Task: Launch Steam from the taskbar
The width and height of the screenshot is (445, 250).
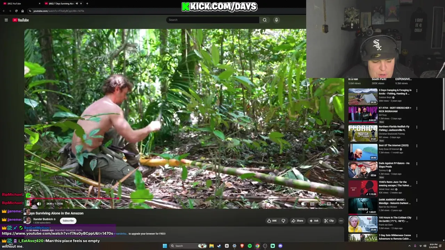Action: coord(219,246)
